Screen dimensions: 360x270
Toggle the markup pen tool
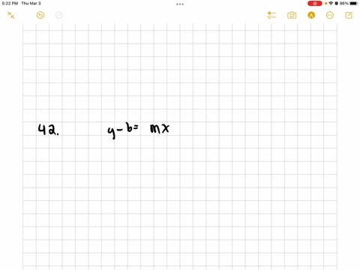click(311, 15)
